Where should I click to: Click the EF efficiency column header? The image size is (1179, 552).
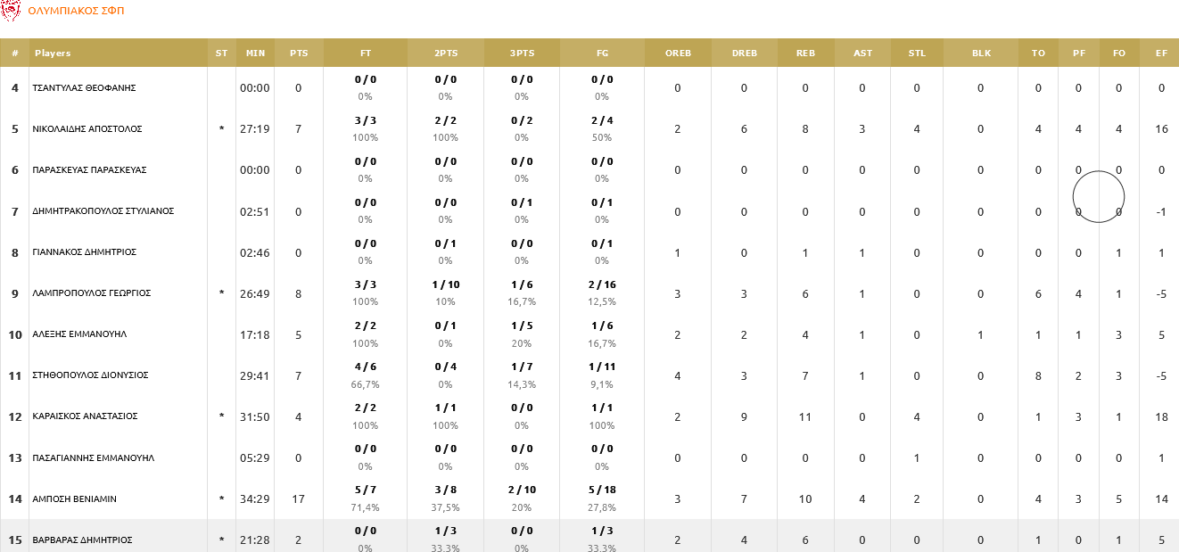point(1161,54)
